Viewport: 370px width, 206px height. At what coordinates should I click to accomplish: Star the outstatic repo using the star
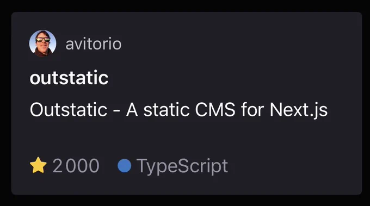(x=38, y=165)
